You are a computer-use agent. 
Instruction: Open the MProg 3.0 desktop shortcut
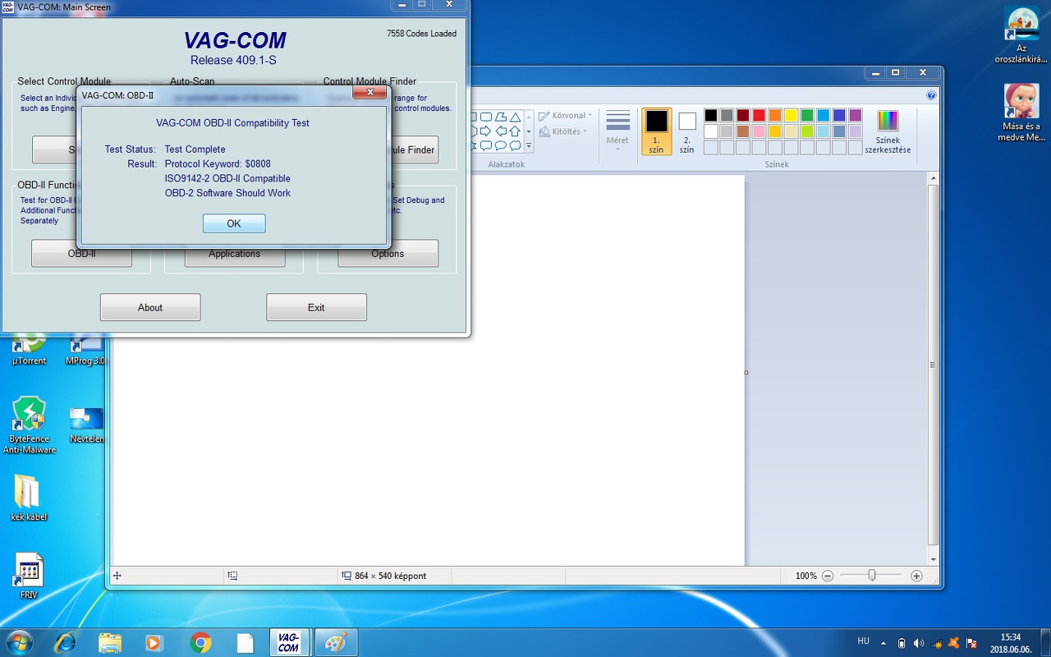85,348
